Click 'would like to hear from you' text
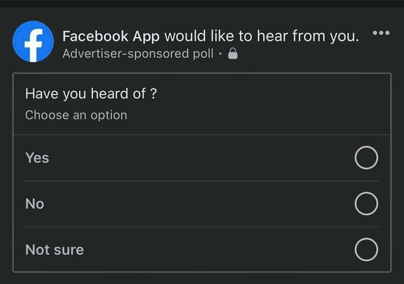404x284 pixels. (261, 36)
